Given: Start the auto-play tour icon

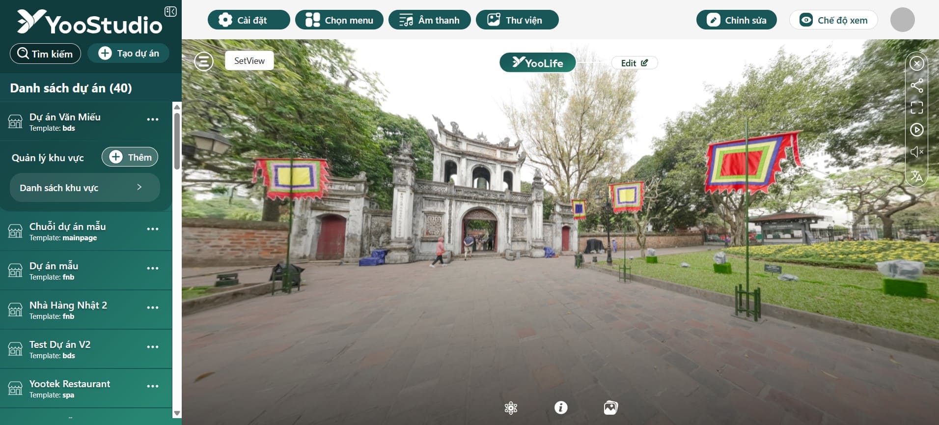Looking at the screenshot, I should tap(916, 130).
